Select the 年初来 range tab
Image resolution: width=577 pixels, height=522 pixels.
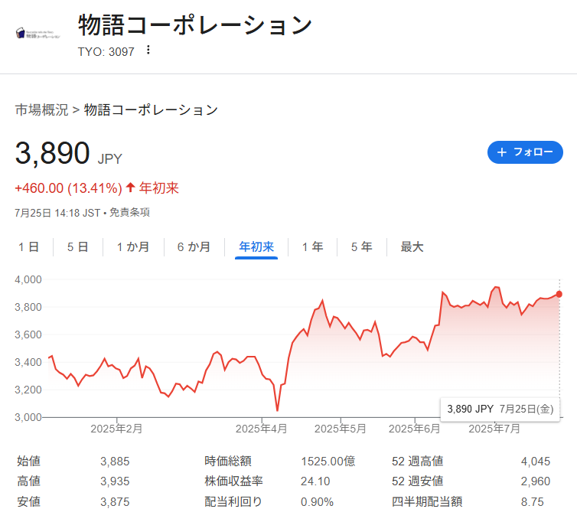(x=256, y=246)
